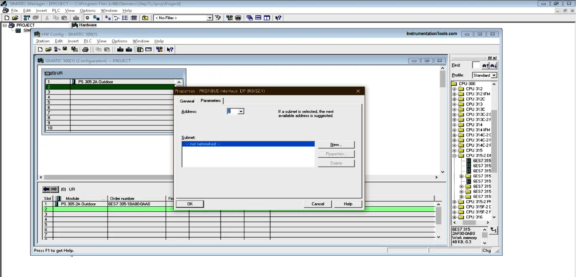Close the PROFIBUS interface Properties dialog
576x277 pixels.
pos(358,91)
